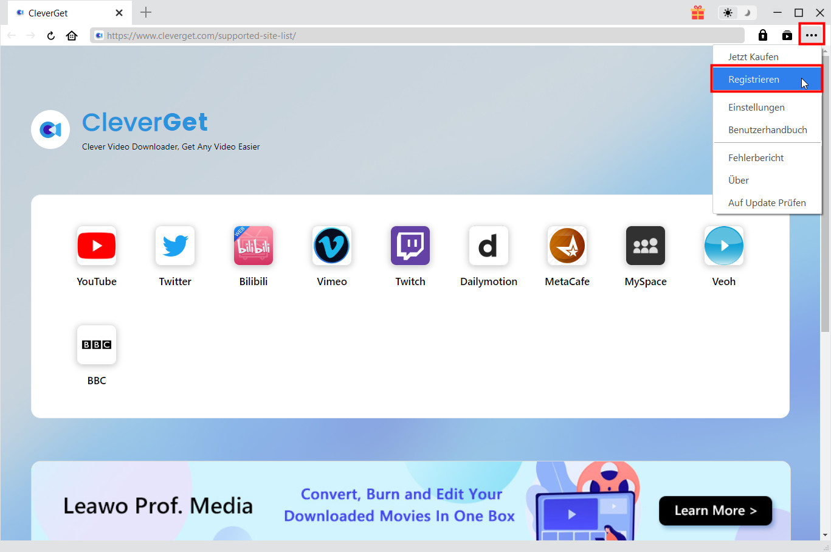831x552 pixels.
Task: Close the CleverGet tab
Action: (119, 13)
